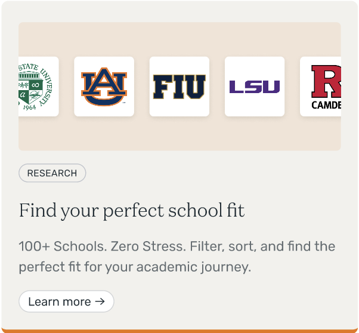
Task: Click the orange bar at the card bottom
Action: coord(179,331)
